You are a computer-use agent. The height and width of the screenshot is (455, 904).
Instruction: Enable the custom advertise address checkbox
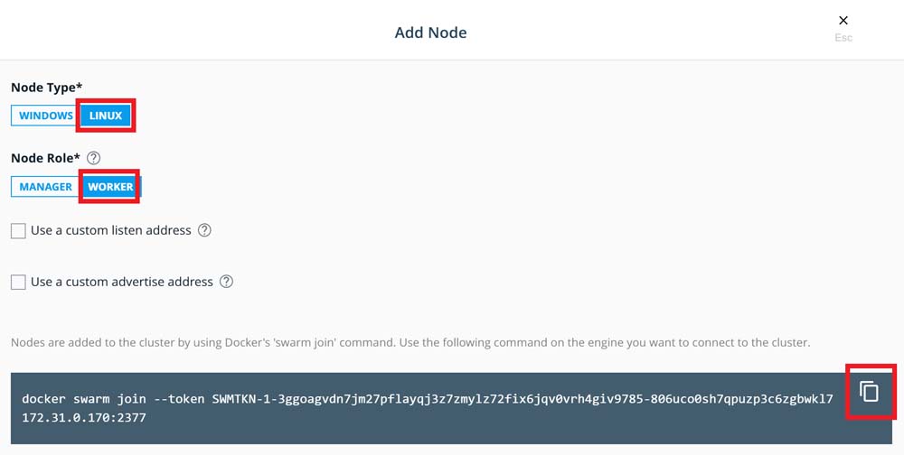pos(18,283)
